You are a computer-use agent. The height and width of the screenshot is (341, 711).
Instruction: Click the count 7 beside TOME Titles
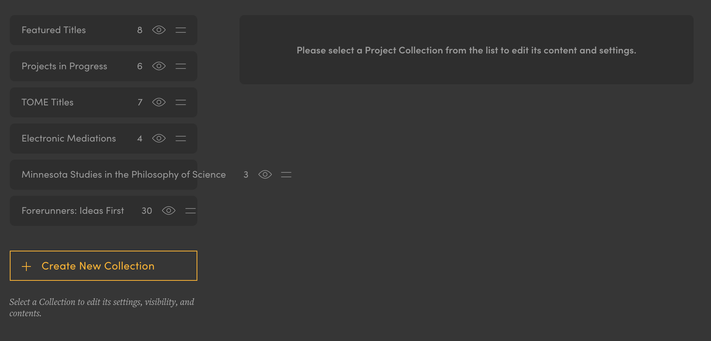coord(140,102)
